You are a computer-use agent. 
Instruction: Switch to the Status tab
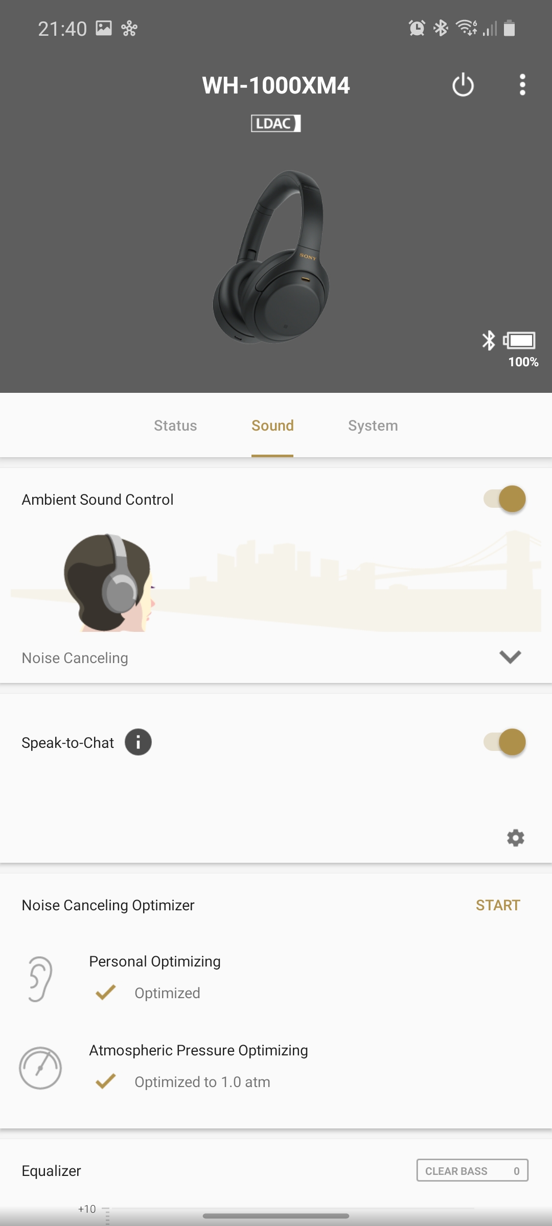[x=175, y=426]
